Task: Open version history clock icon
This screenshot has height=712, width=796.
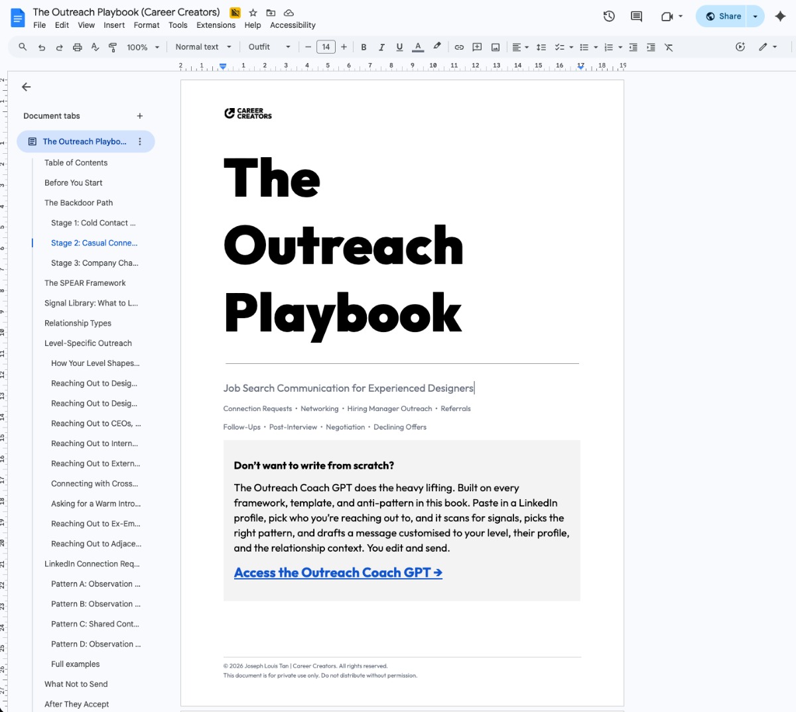Action: click(x=608, y=17)
